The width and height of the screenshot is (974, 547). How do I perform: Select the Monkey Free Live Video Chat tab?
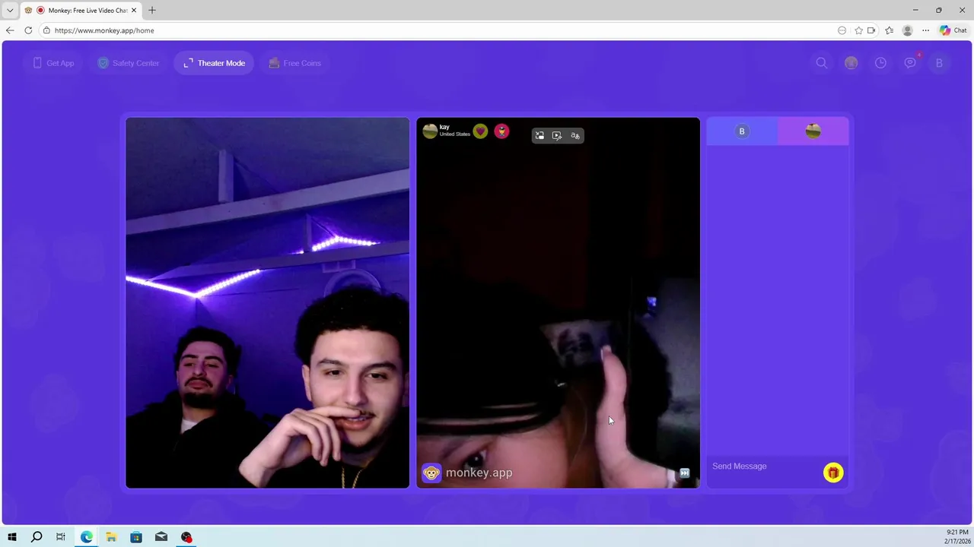[81, 11]
